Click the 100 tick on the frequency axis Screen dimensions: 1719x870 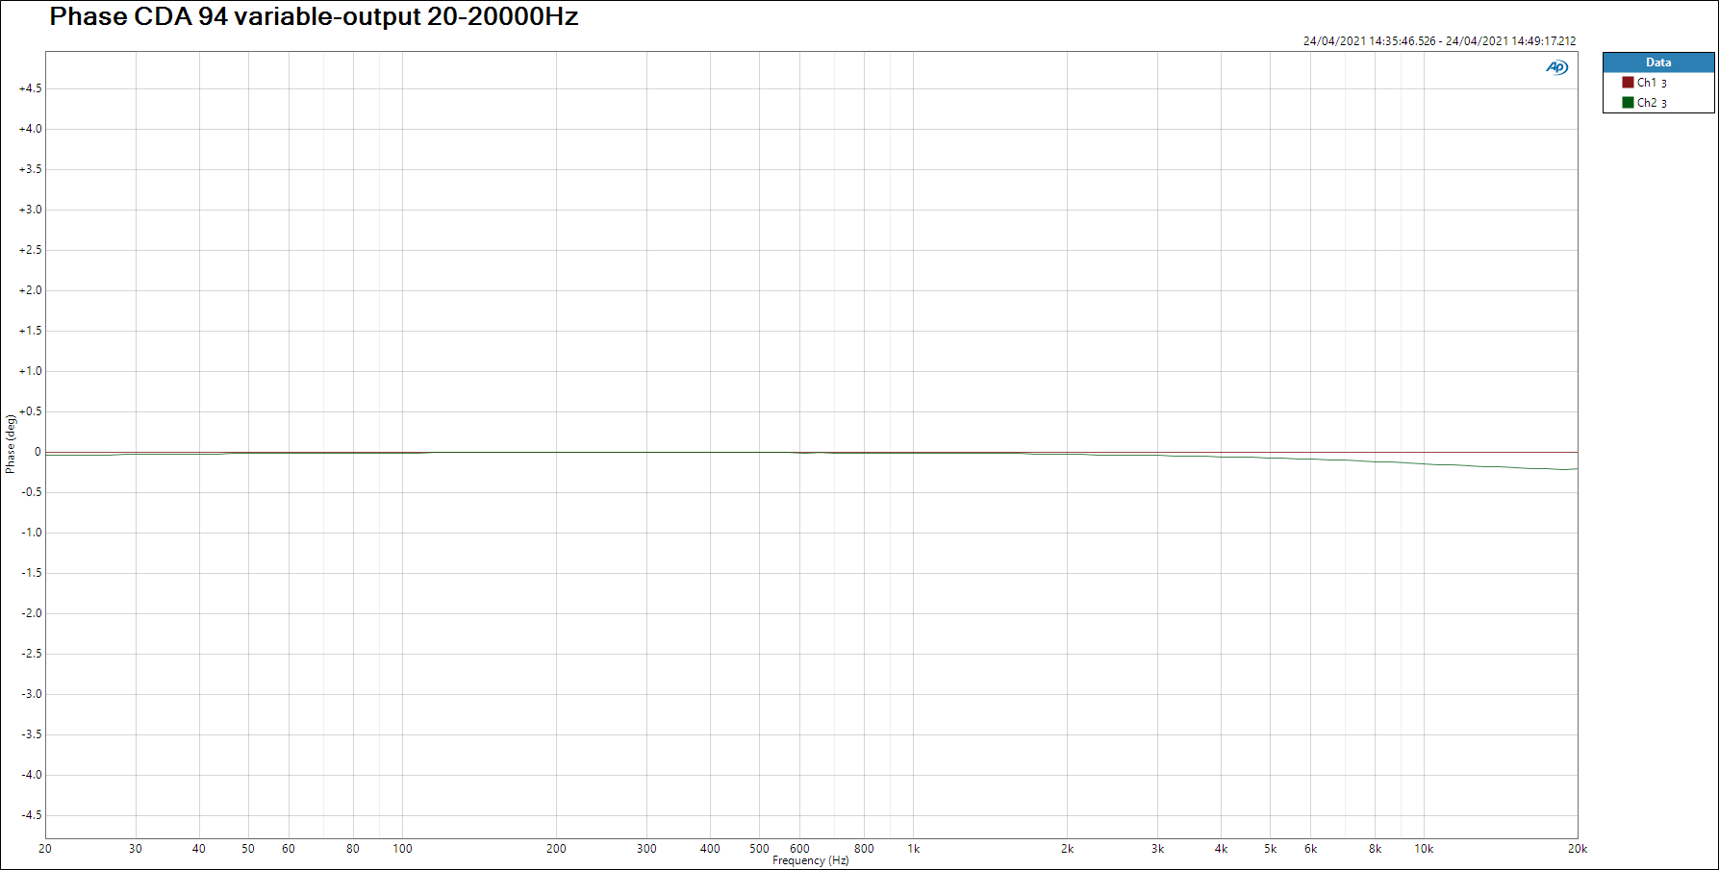(x=402, y=849)
